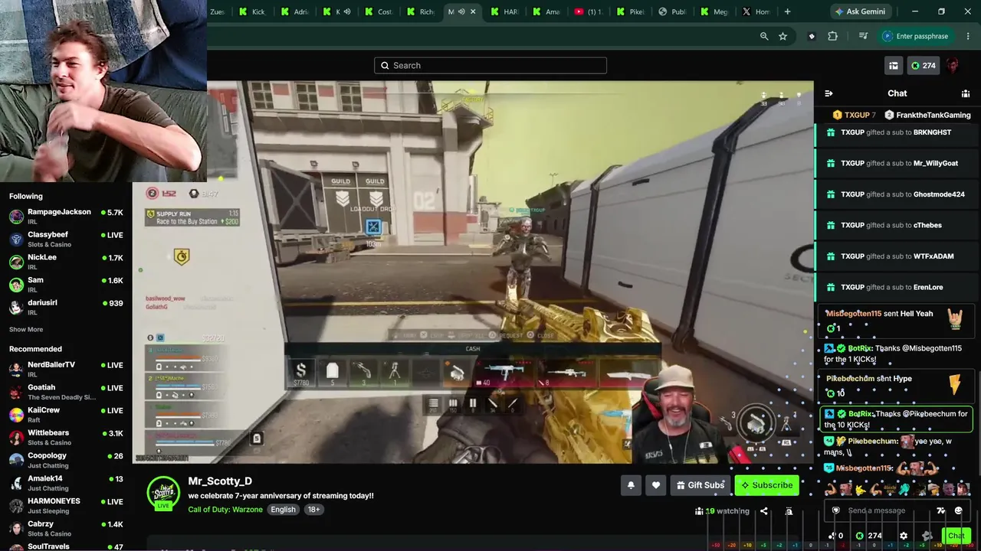This screenshot has height=551, width=981.
Task: Click the Kick search box
Action: (490, 66)
